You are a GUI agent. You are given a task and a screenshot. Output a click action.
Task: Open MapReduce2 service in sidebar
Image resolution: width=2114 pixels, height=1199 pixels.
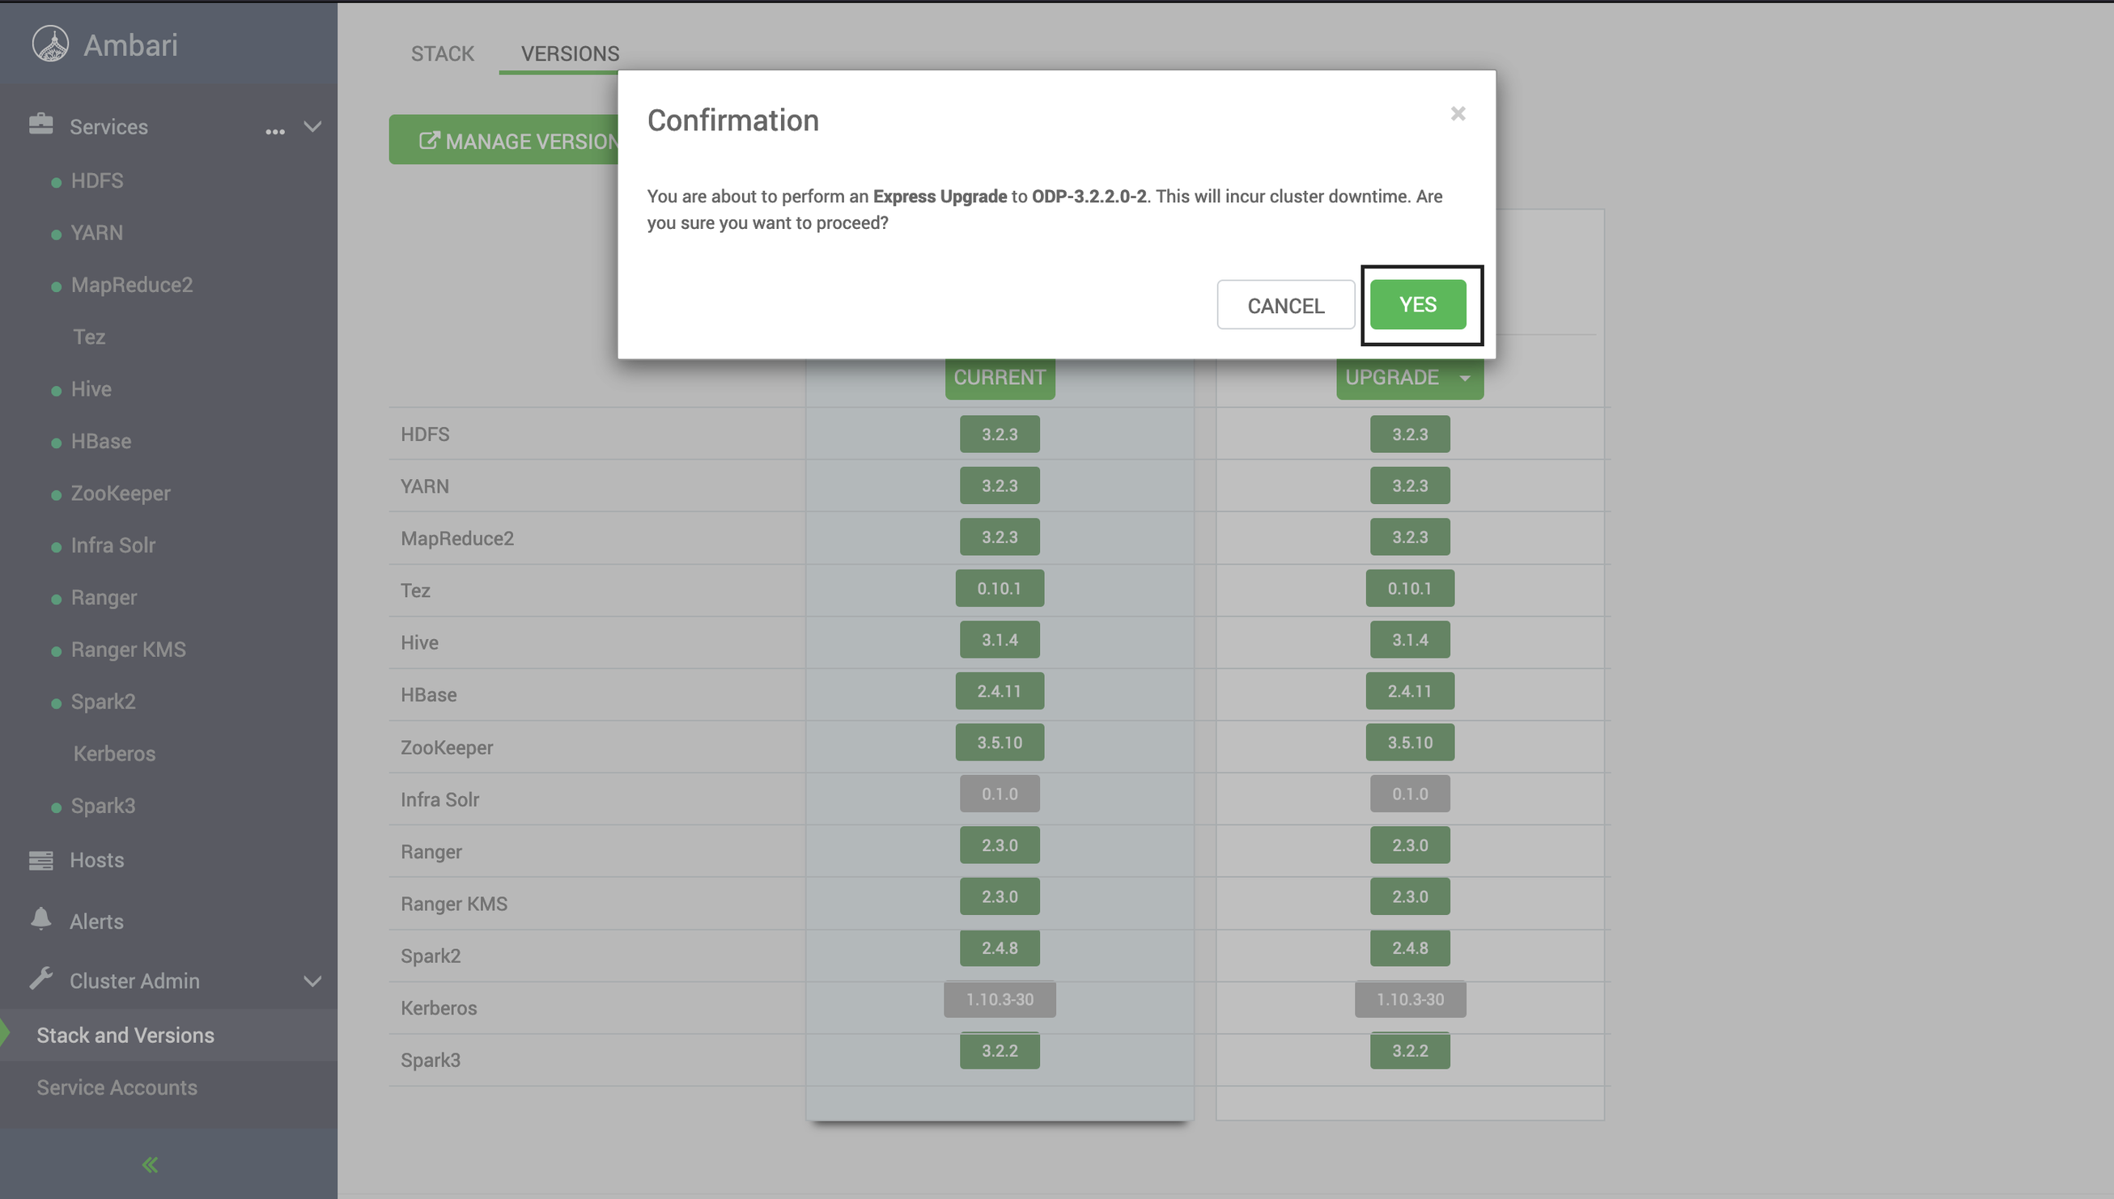pos(132,285)
